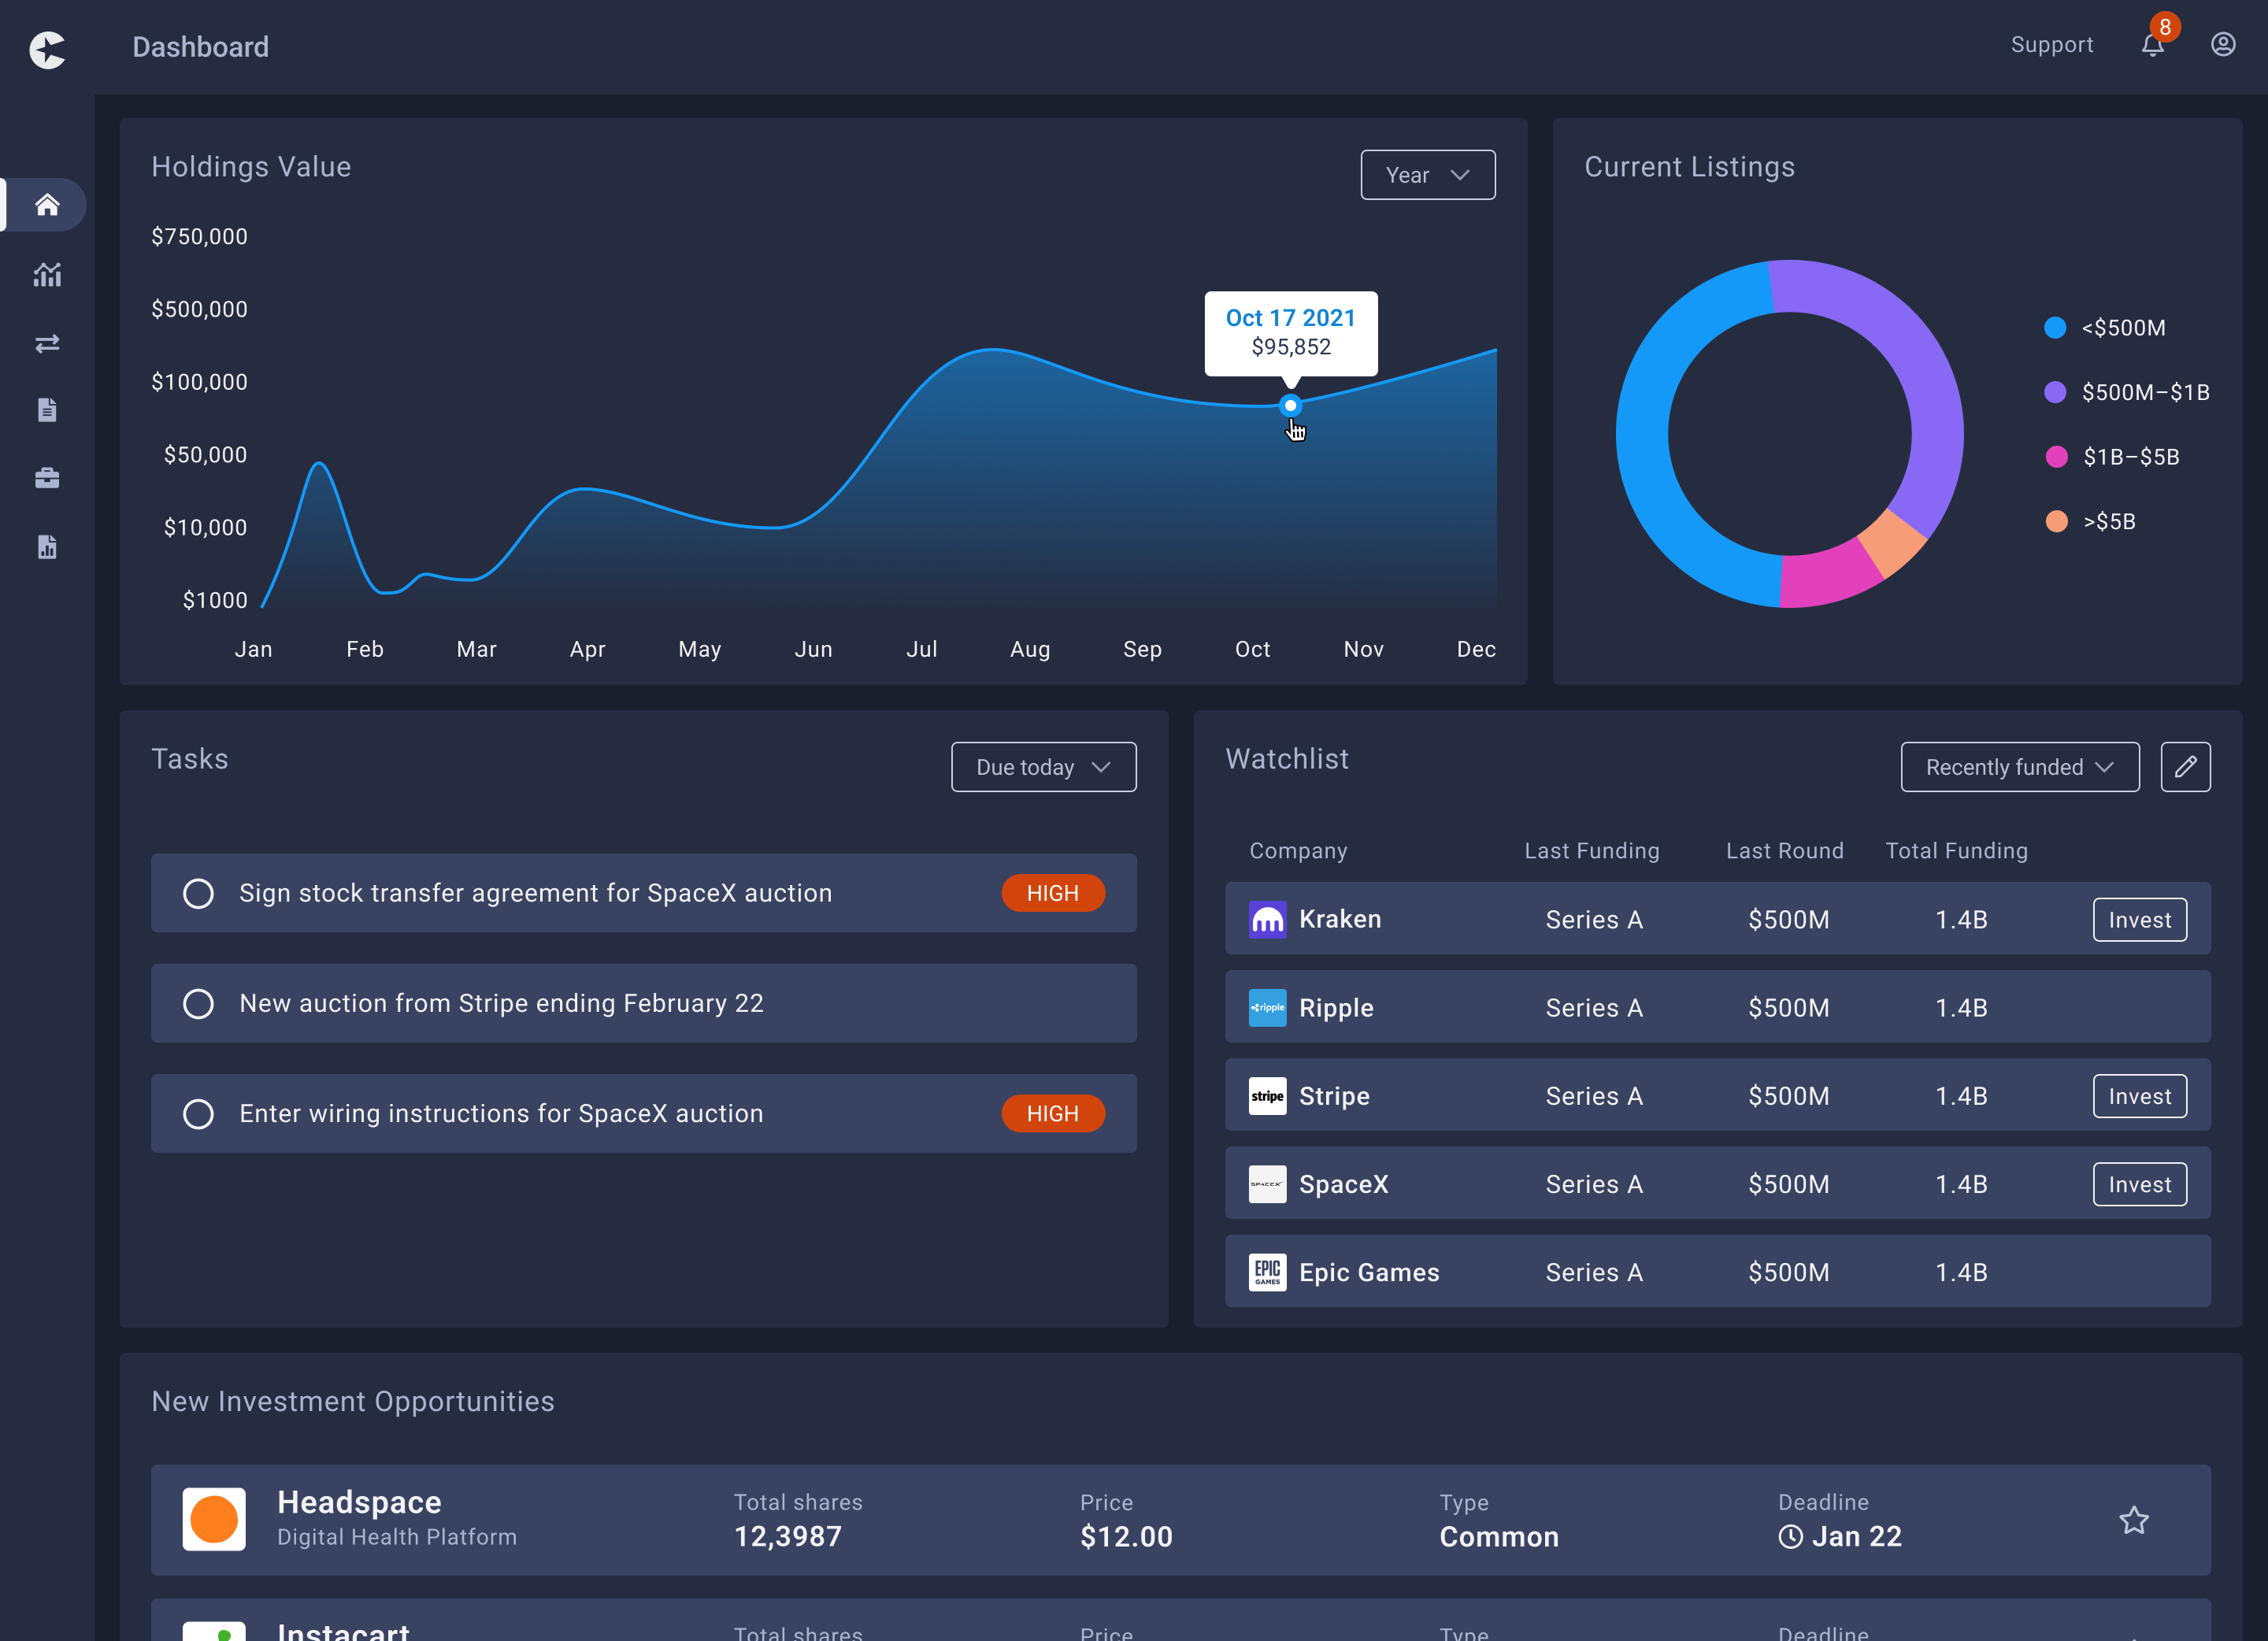
Task: Open the report file sidebar icon
Action: coord(47,547)
